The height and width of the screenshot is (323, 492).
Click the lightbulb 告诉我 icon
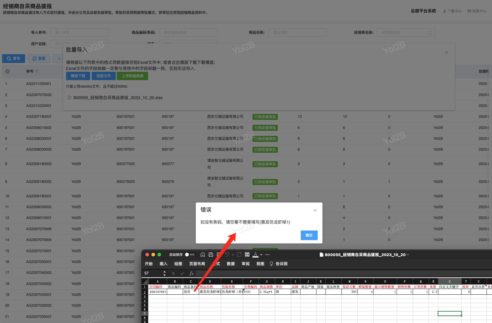point(271,264)
